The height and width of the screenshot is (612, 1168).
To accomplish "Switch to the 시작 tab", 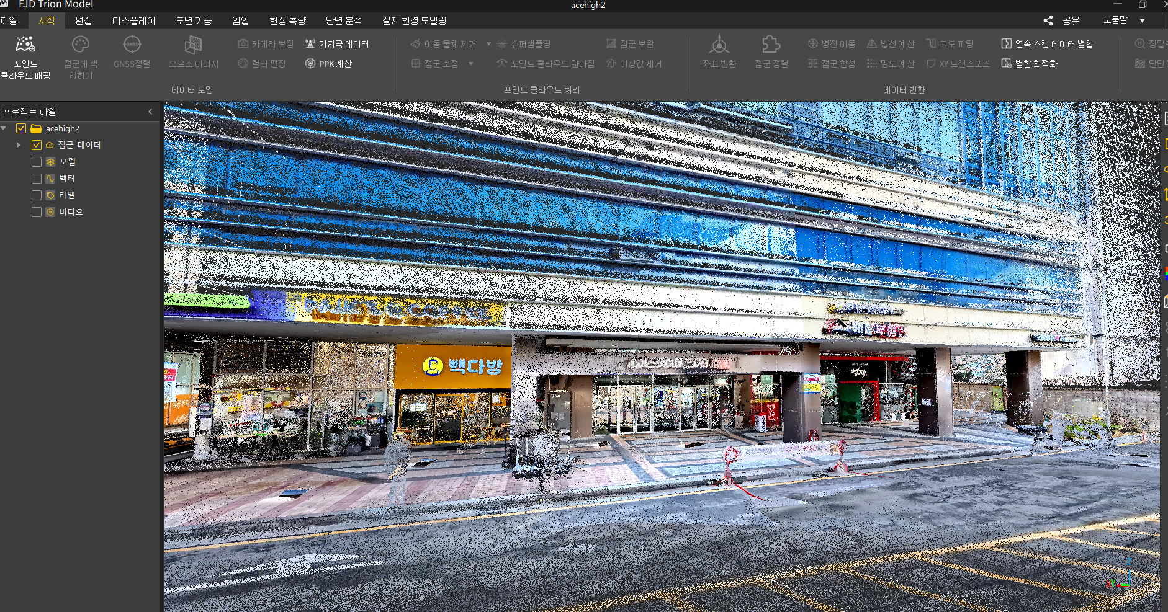I will [x=47, y=20].
